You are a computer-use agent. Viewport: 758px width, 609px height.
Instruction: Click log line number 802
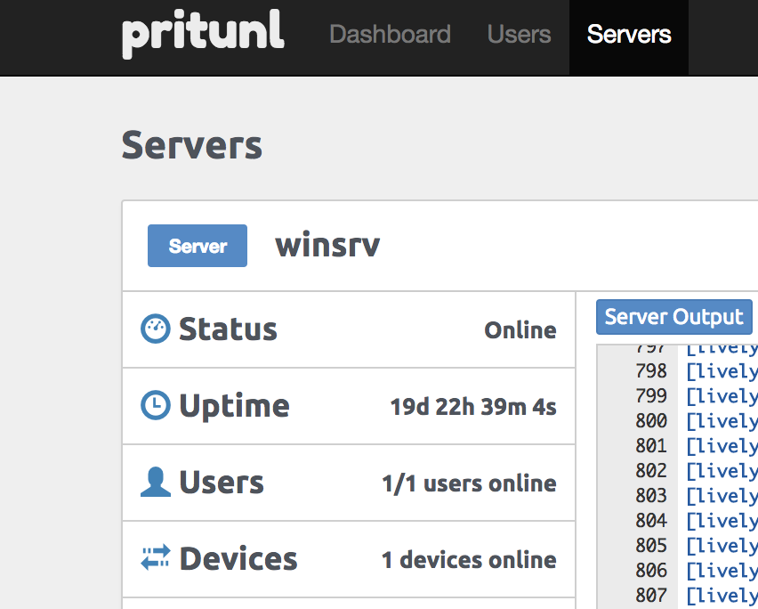point(651,471)
